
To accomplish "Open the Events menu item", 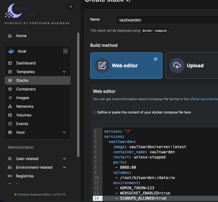I will point(38,124).
